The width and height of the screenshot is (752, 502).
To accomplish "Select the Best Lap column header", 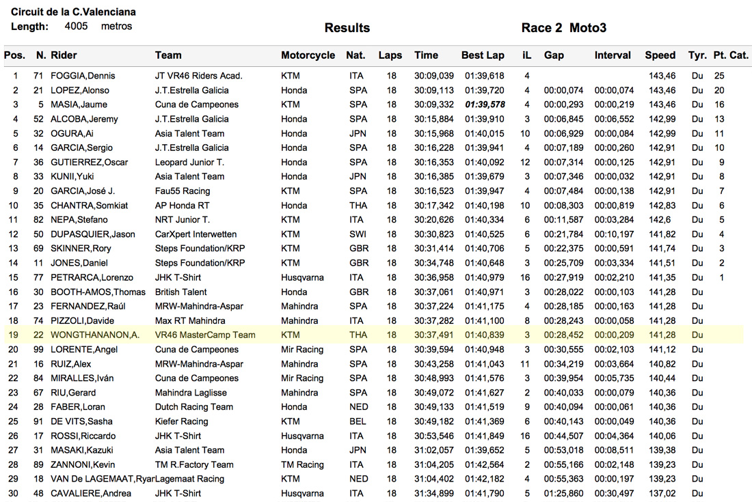I will tap(483, 55).
